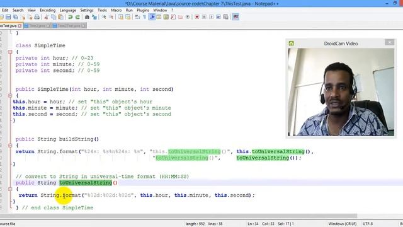Screen dimensions: 403x227
Task: Toggle the Indent Guide toolbar button
Action: tap(152, 17)
